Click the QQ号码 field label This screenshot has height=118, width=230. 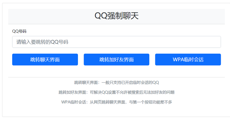pyautogui.click(x=19, y=31)
